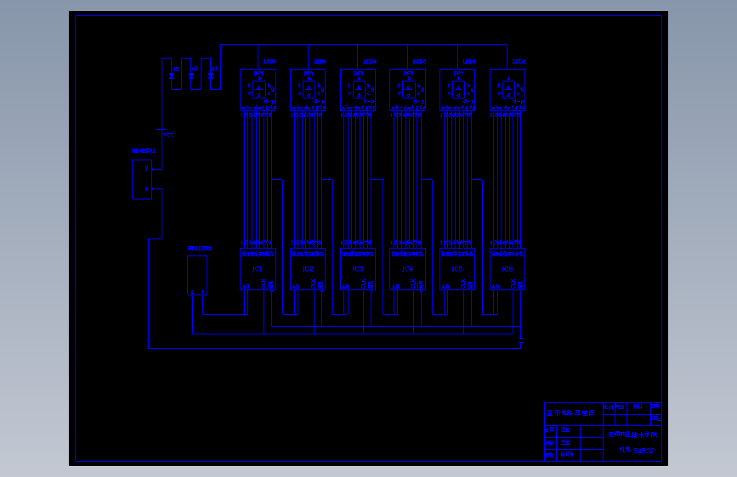Image resolution: width=737 pixels, height=477 pixels.
Task: Click the school name 无锡职业技术学院
Action: (x=632, y=435)
